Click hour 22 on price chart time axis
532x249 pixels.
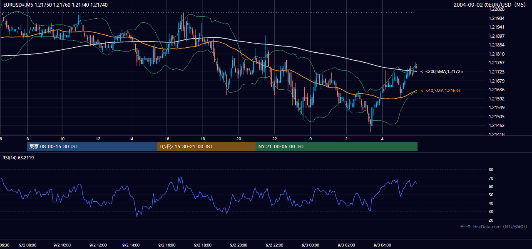click(275, 138)
